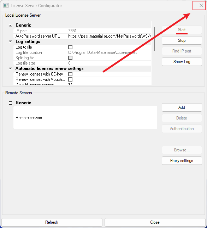Click the property grid vertical scrollbar
Image resolution: width=207 pixels, height=228 pixels.
tap(154, 39)
